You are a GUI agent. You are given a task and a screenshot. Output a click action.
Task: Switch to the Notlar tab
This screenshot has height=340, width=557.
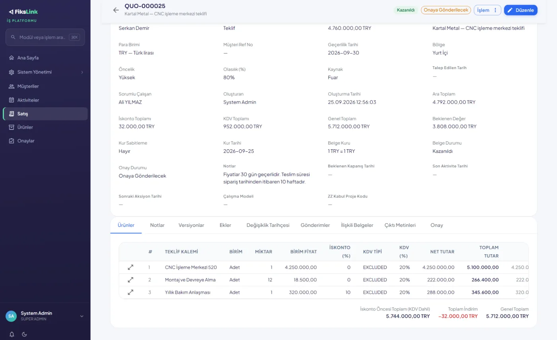[x=157, y=225]
